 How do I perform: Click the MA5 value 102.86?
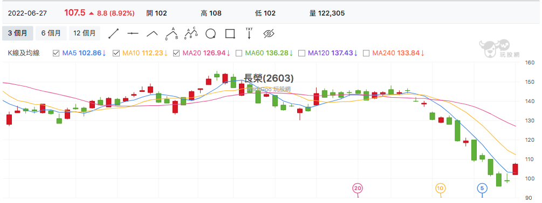pos(90,53)
